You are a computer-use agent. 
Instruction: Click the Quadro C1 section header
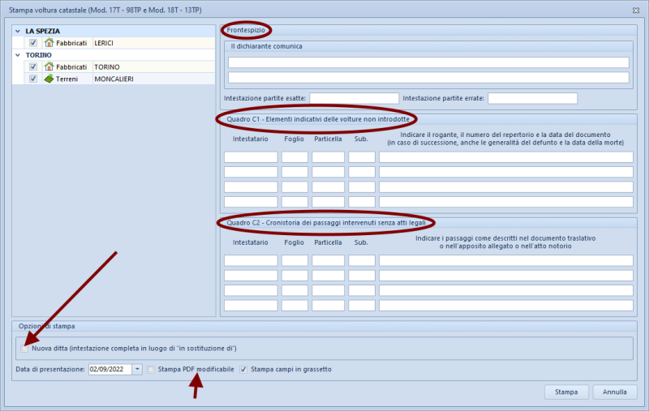[318, 119]
